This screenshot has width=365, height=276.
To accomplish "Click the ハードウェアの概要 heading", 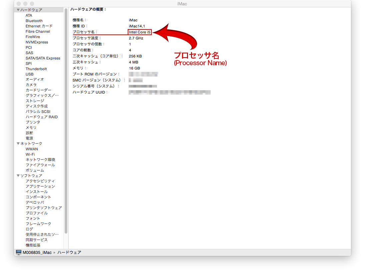I will pyautogui.click(x=88, y=9).
